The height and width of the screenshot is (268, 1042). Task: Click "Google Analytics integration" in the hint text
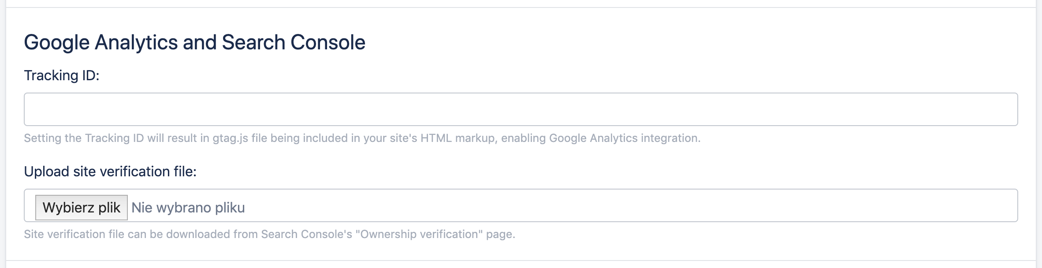click(x=623, y=138)
